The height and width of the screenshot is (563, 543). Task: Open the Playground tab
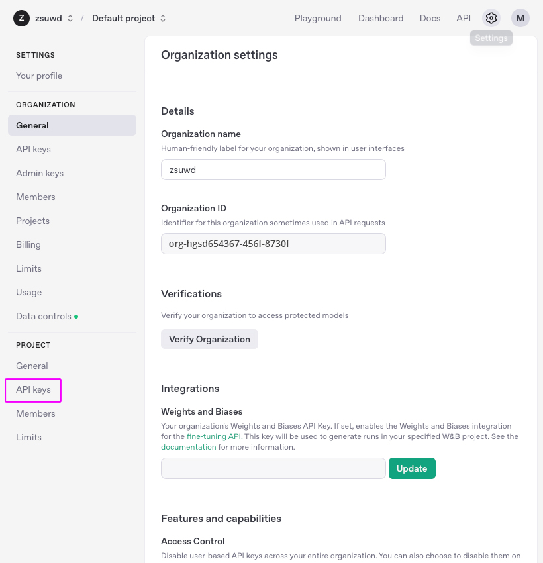[x=318, y=18]
